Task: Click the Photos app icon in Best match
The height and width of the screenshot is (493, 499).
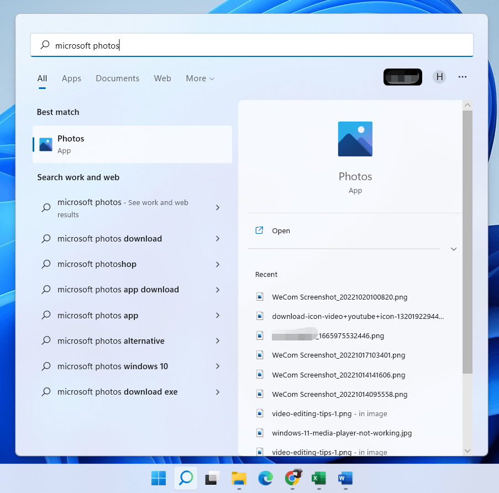Action: [46, 144]
